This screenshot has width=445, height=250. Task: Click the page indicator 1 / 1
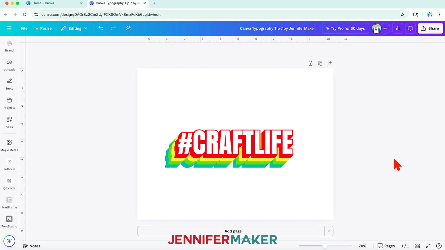[405, 246]
